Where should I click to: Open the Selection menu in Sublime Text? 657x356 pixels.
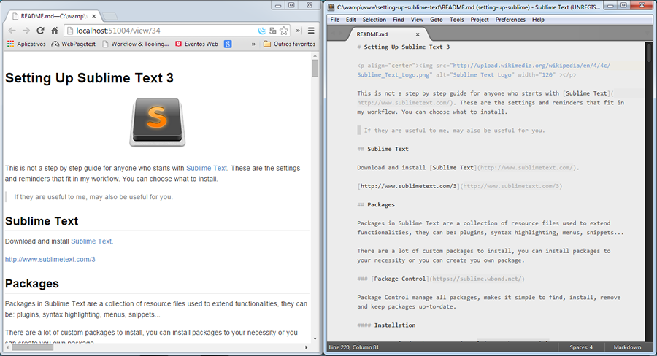coord(374,20)
